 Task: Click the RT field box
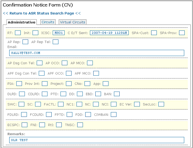pos(18,33)
